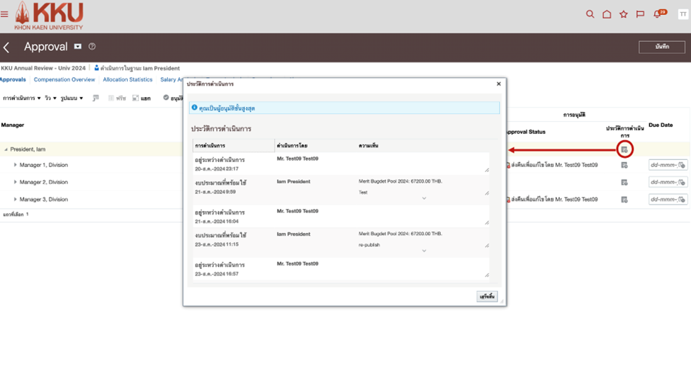Open action history icon for Manager 2 row
This screenshot has height=388, width=691.
click(624, 182)
